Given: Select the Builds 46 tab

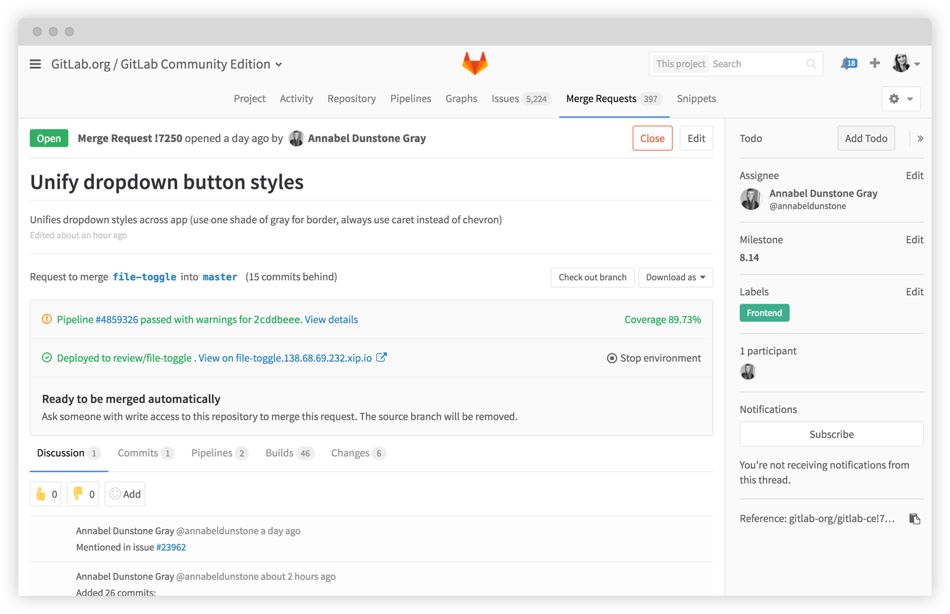Looking at the screenshot, I should click(289, 453).
